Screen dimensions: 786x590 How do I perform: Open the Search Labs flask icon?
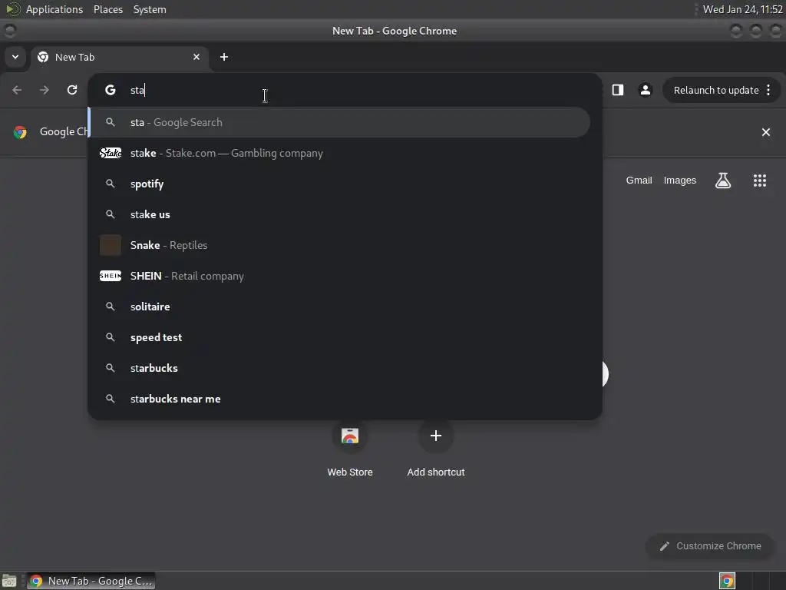click(x=723, y=180)
